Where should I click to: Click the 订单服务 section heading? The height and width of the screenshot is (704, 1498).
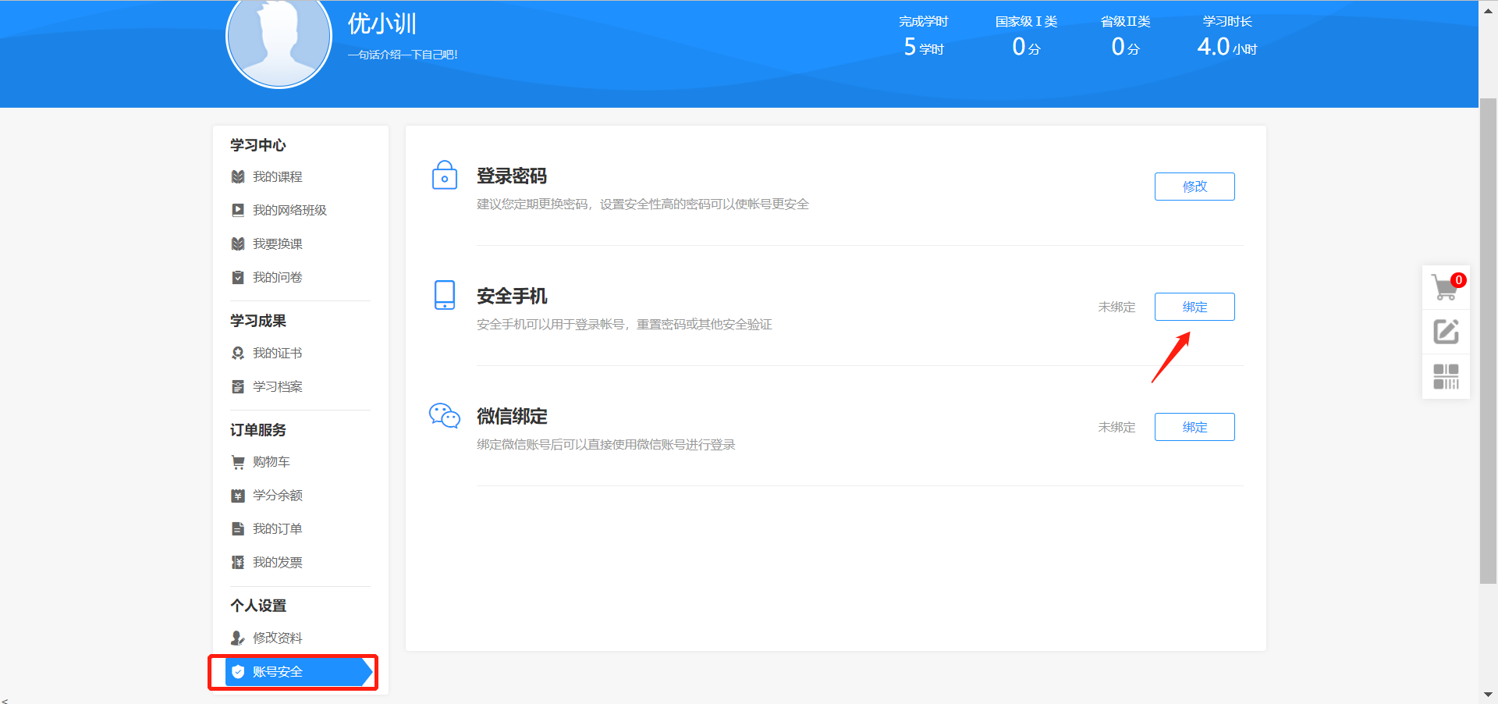(x=258, y=430)
